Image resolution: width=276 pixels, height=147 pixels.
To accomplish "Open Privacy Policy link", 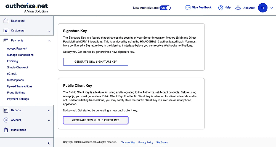I will click(146, 142).
